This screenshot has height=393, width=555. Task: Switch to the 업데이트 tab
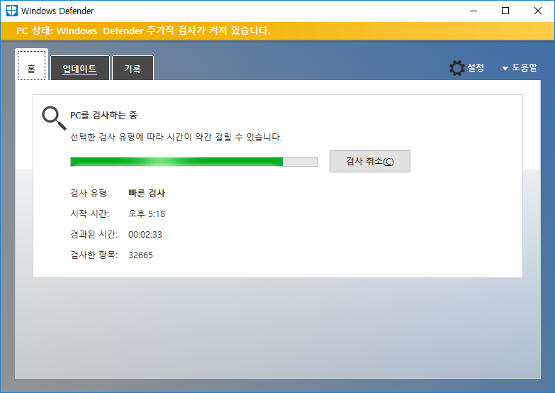pos(80,68)
